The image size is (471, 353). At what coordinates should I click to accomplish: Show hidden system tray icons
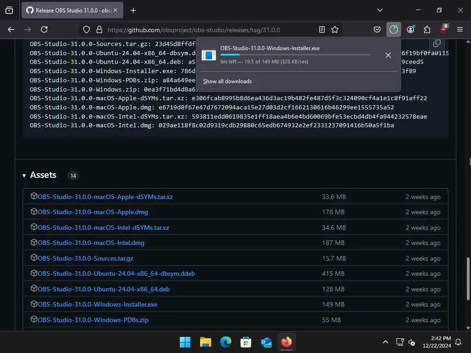[x=385, y=342]
